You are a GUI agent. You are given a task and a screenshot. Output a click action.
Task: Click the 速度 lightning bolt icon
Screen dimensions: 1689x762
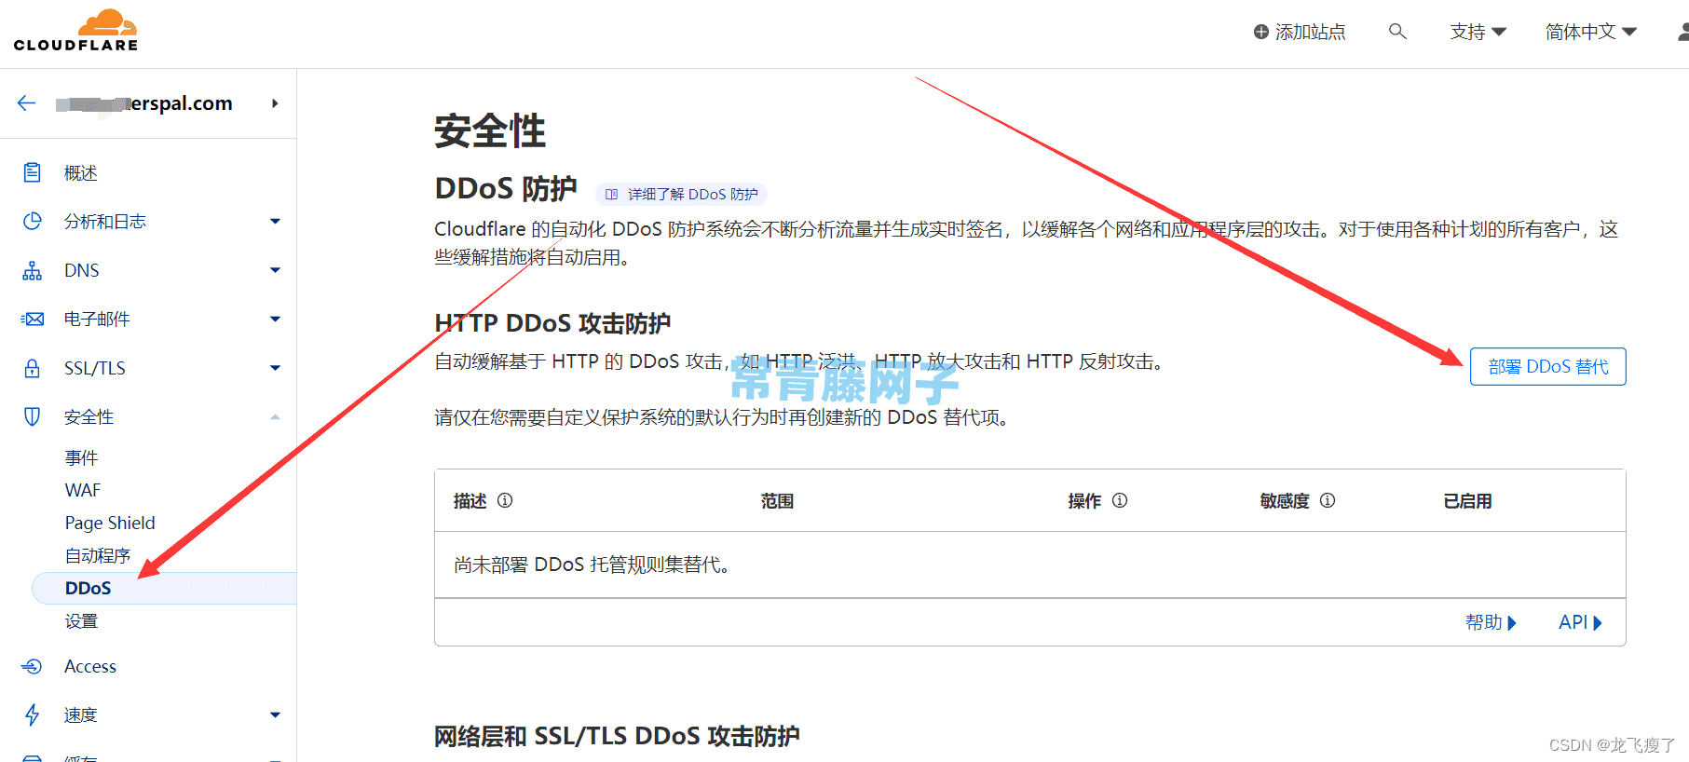tap(33, 714)
